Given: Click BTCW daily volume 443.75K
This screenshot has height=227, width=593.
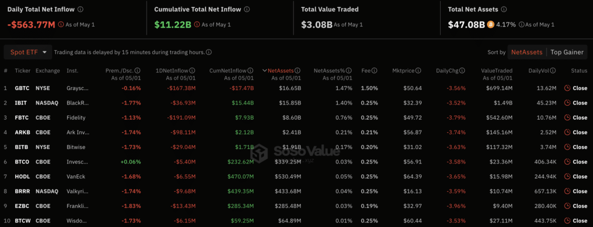Looking at the screenshot, I should 544,221.
